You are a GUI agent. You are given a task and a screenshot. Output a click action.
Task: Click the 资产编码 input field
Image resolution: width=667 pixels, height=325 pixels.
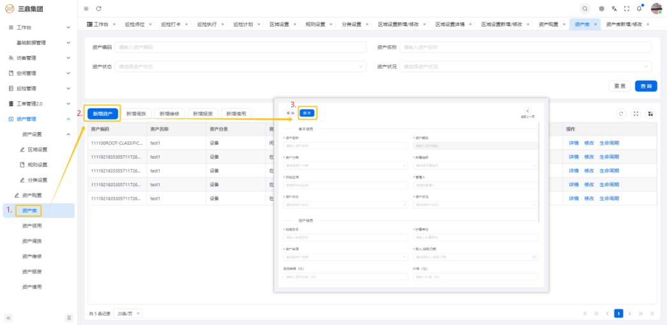click(241, 47)
